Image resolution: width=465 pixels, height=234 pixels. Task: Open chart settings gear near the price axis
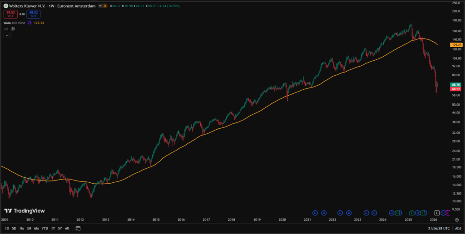pyautogui.click(x=456, y=219)
